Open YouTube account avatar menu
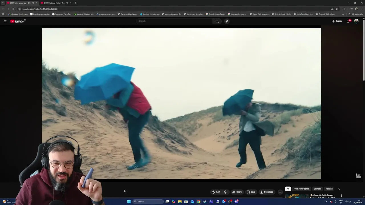 coord(356,21)
